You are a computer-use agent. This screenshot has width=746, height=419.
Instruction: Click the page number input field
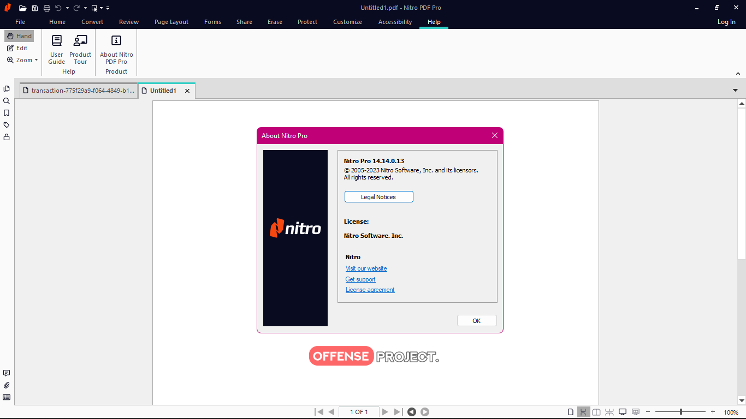point(359,412)
